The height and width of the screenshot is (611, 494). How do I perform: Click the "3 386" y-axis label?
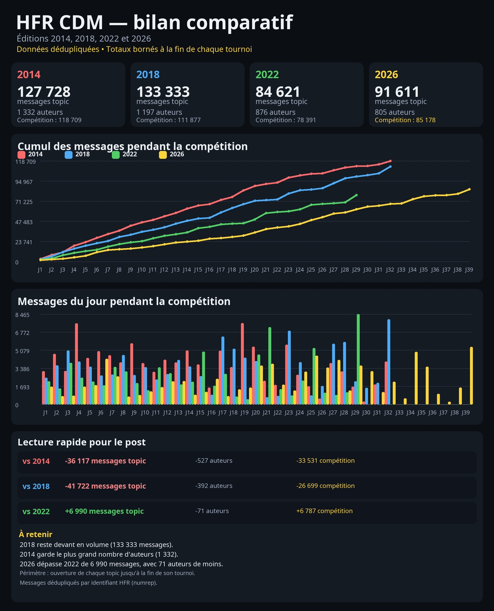pos(22,369)
